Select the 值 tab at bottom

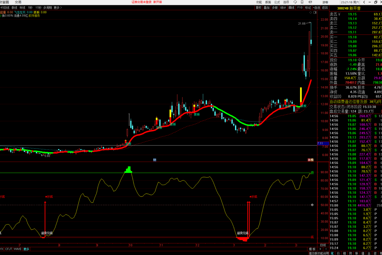click(x=363, y=253)
